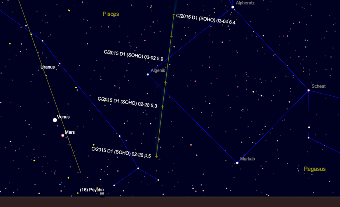Select comet tick mark at 02-26 position
The image size is (340, 207).
point(156,157)
